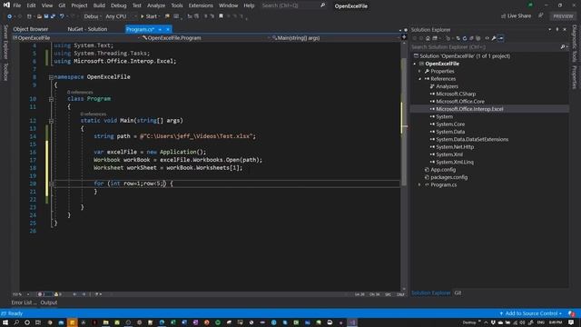The height and width of the screenshot is (327, 581).
Task: Select App.config in Solution Explorer
Action: tap(443, 170)
